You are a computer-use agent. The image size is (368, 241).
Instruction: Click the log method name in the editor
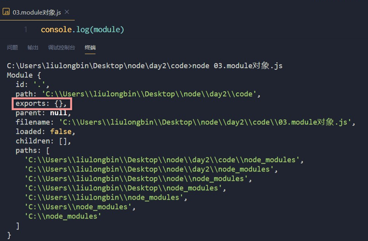click(83, 30)
